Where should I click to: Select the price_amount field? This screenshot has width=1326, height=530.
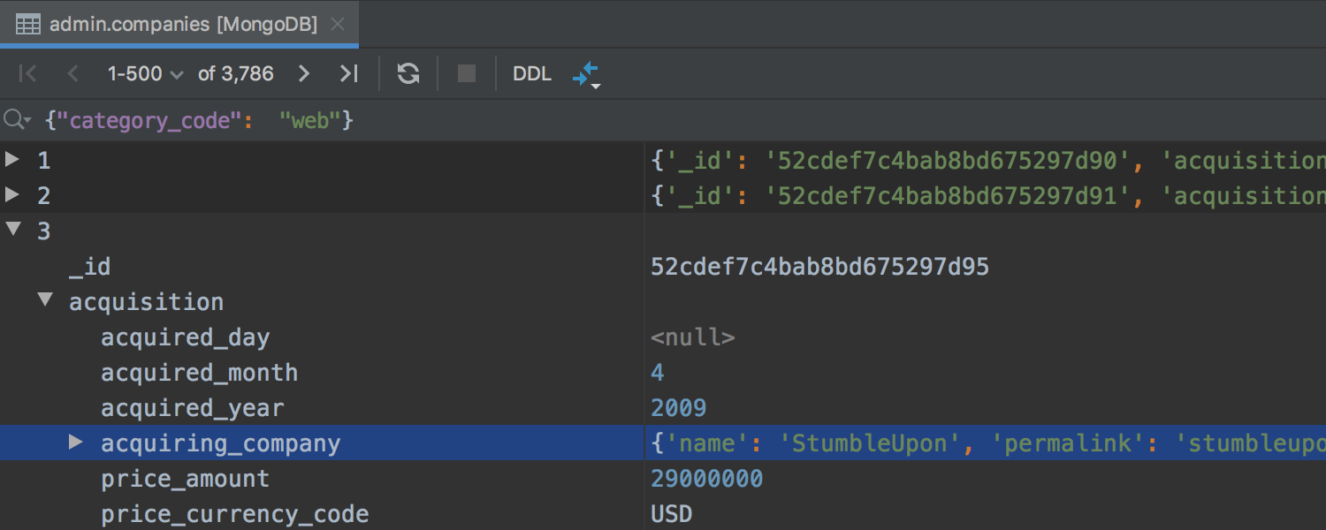tap(185, 479)
